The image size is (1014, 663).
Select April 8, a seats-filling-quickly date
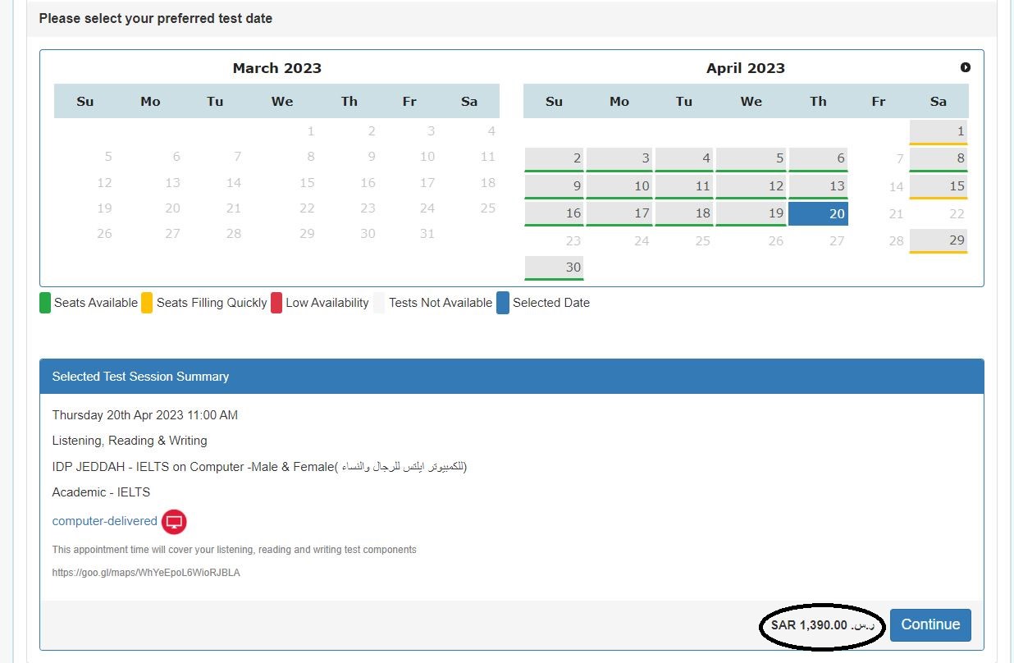(x=938, y=158)
